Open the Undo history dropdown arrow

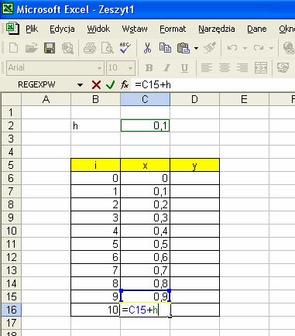pos(245,48)
